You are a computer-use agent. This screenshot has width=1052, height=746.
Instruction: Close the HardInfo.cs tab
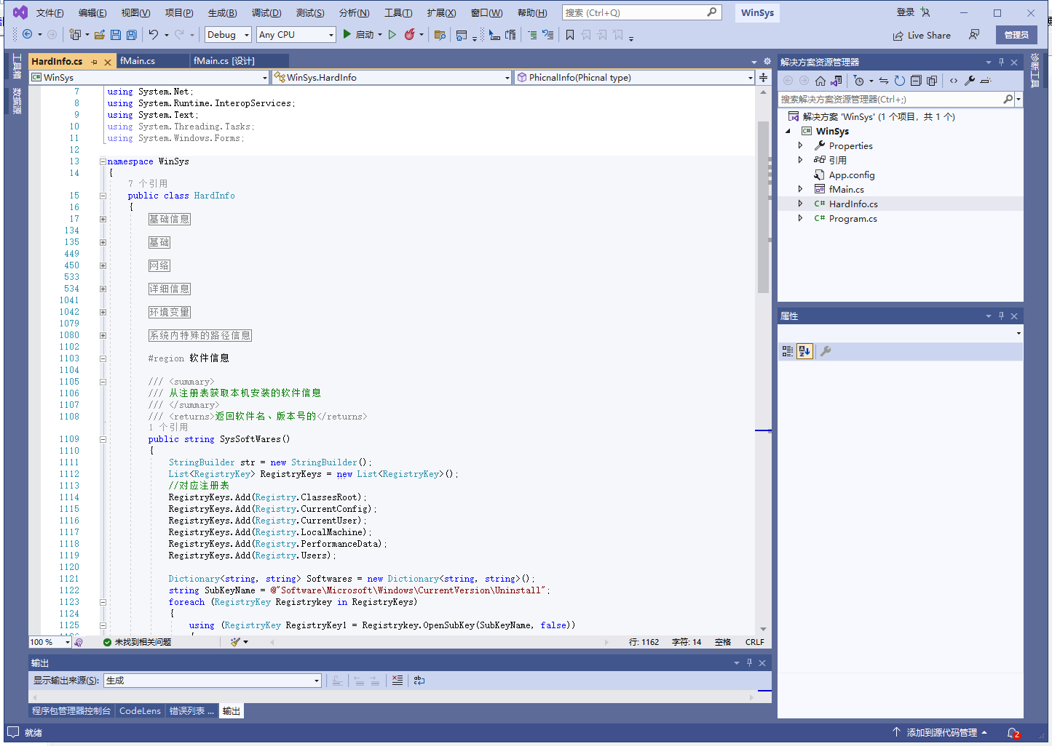pos(108,62)
